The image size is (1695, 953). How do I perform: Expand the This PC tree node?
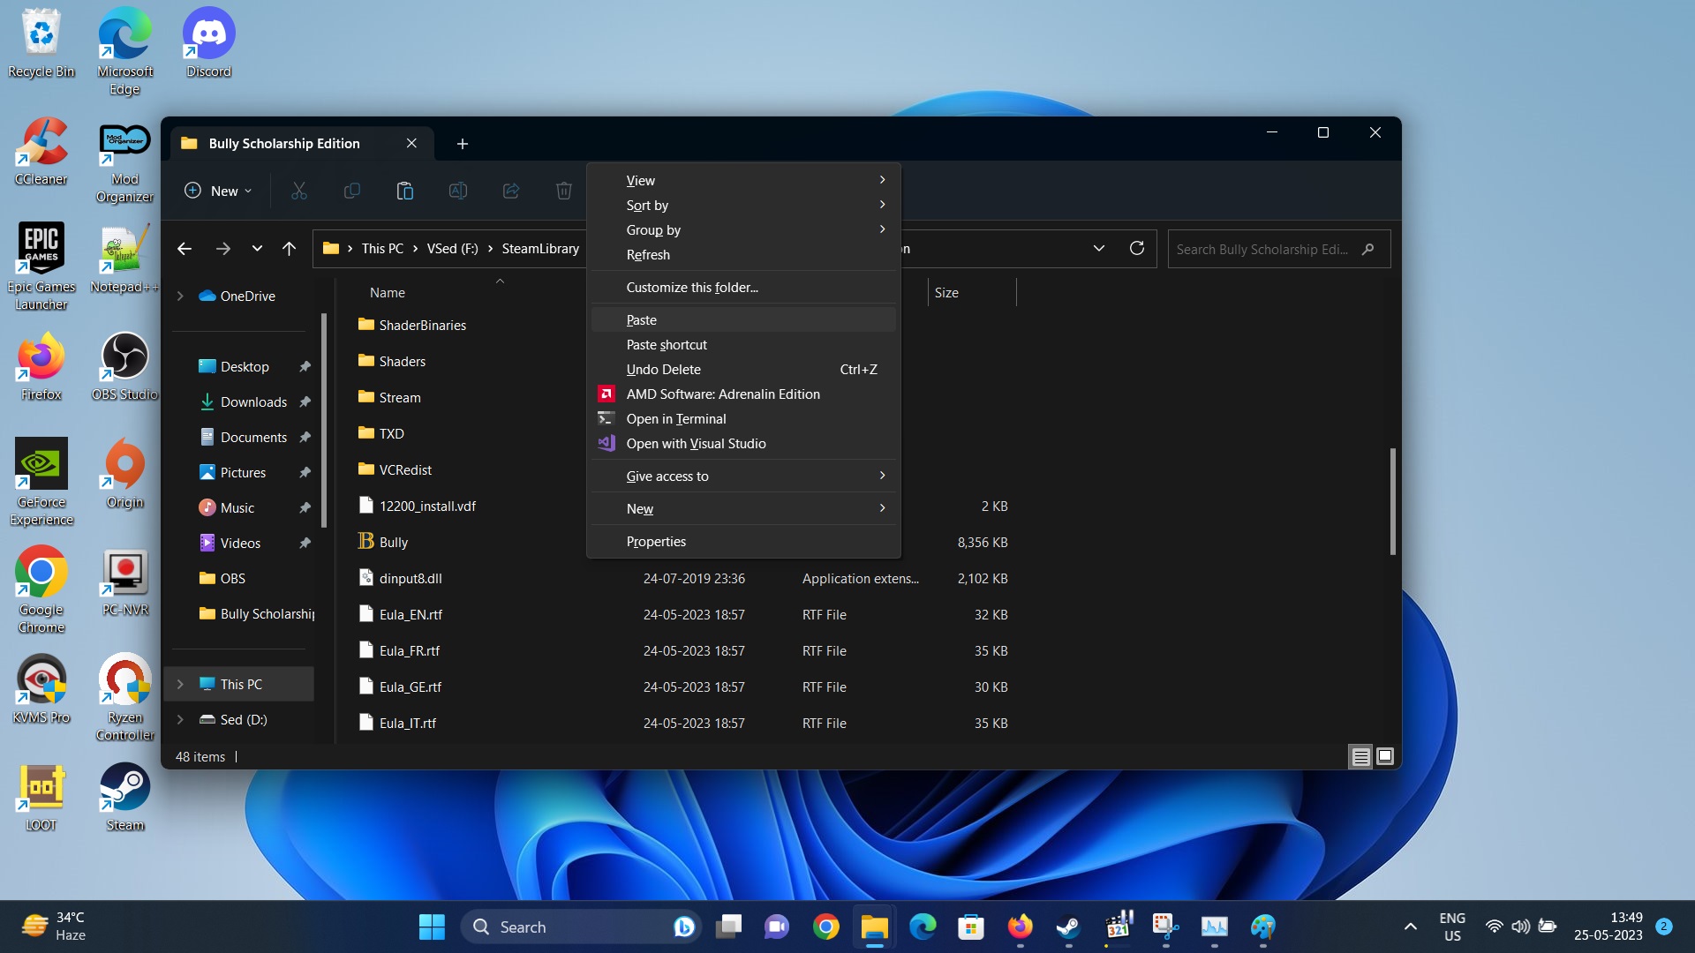coord(180,684)
